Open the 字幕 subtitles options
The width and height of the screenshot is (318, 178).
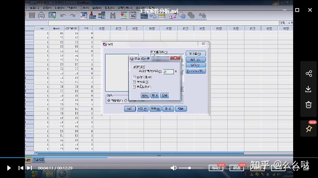pos(278,168)
